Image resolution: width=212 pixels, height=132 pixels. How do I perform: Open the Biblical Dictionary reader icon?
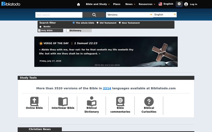tap(92, 101)
